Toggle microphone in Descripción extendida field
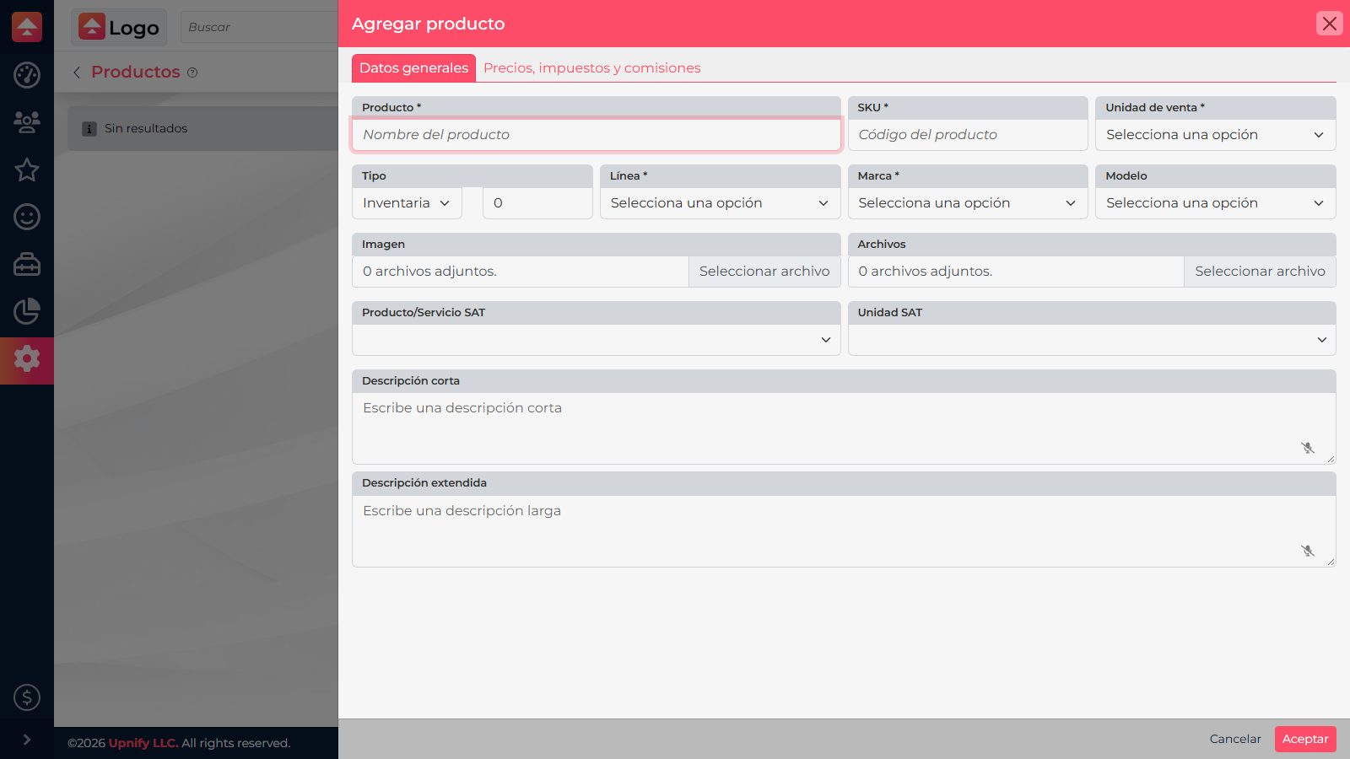This screenshot has width=1350, height=759. tap(1308, 551)
